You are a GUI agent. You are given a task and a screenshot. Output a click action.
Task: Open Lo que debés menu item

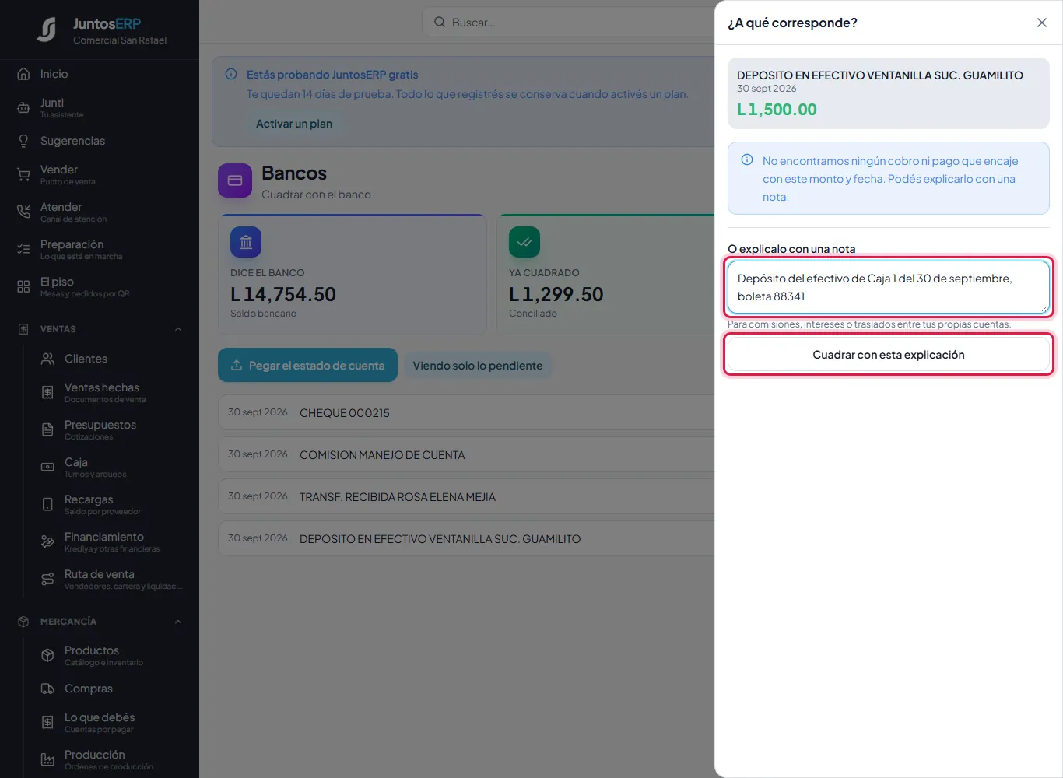(x=100, y=722)
